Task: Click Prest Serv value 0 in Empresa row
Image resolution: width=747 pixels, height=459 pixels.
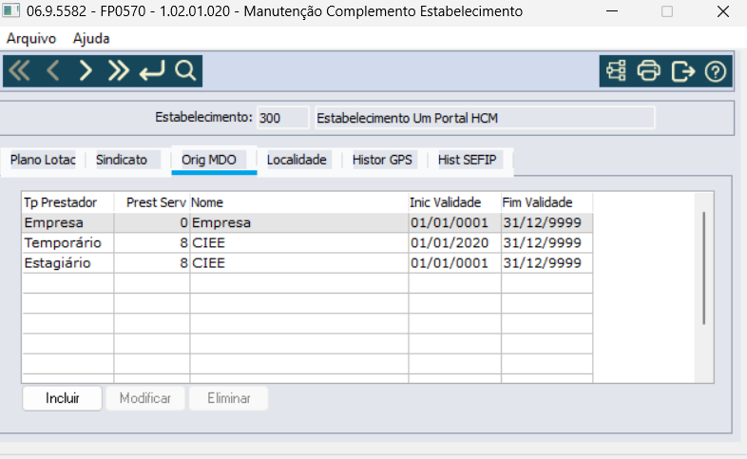Action: (151, 222)
